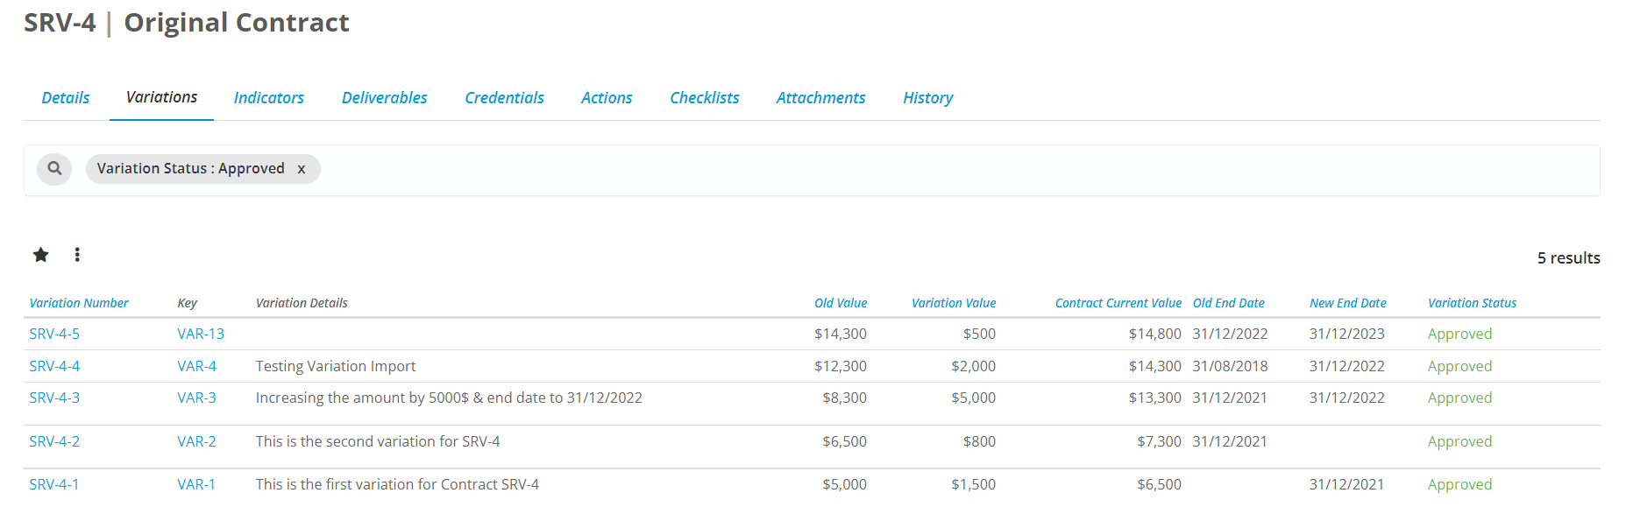Screen dimensions: 1626x514
Task: Open the Checklists tab
Action: point(704,98)
